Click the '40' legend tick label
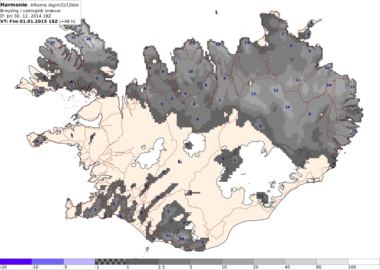The width and height of the screenshot is (380, 270). click(x=288, y=267)
